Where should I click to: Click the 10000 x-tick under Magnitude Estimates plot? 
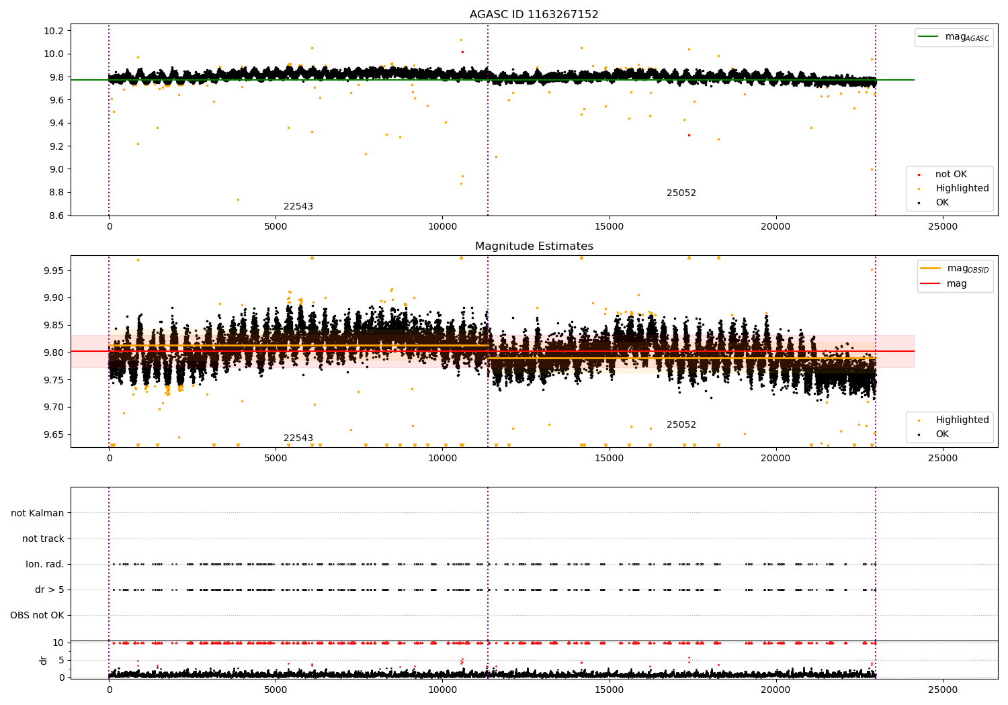(442, 459)
